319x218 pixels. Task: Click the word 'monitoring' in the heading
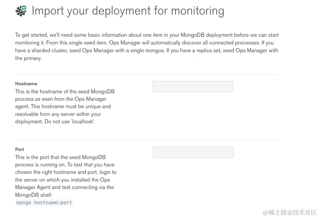(x=197, y=11)
